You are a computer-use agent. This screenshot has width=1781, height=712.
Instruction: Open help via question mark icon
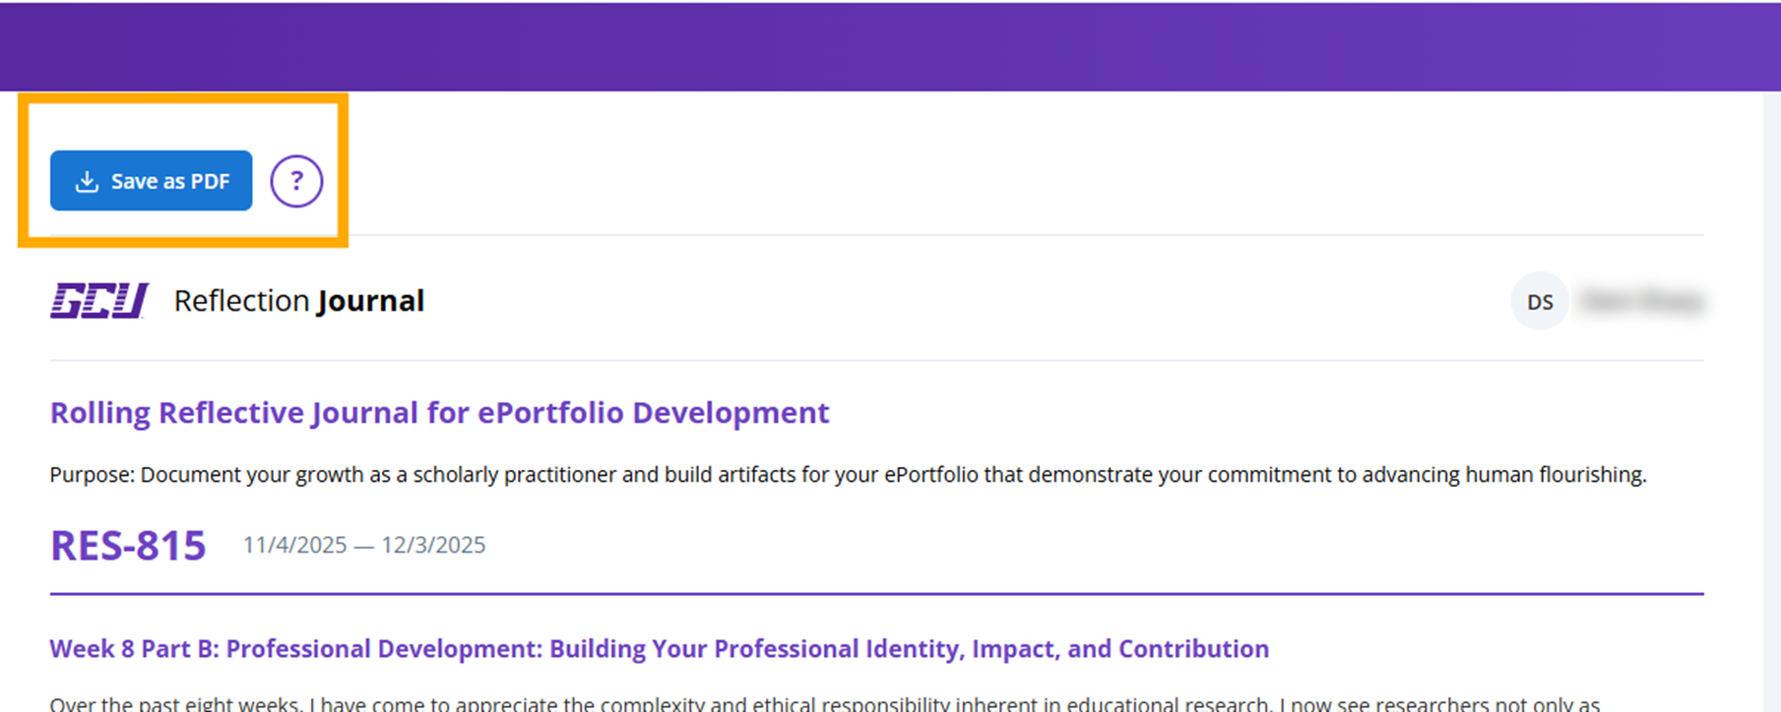pos(296,182)
